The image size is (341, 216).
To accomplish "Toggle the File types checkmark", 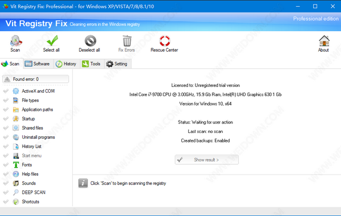I will pyautogui.click(x=6, y=100).
